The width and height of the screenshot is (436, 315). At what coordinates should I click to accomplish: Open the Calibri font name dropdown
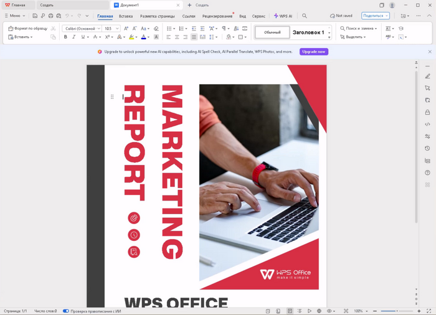(82, 29)
